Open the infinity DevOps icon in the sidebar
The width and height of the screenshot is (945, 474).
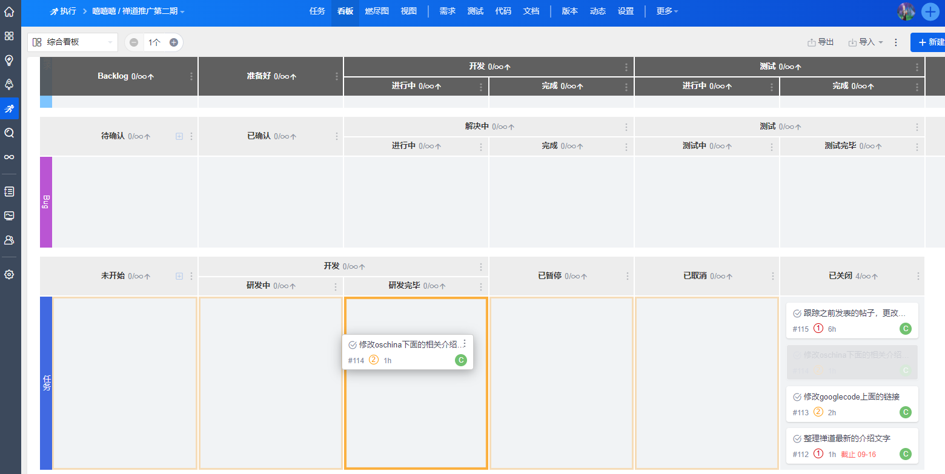click(x=9, y=157)
